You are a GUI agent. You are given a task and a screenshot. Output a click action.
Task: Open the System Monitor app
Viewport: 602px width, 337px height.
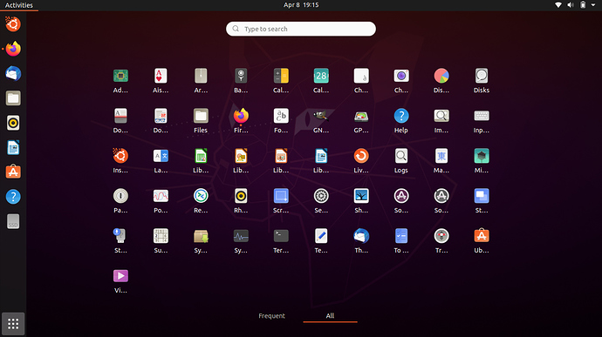pos(241,236)
